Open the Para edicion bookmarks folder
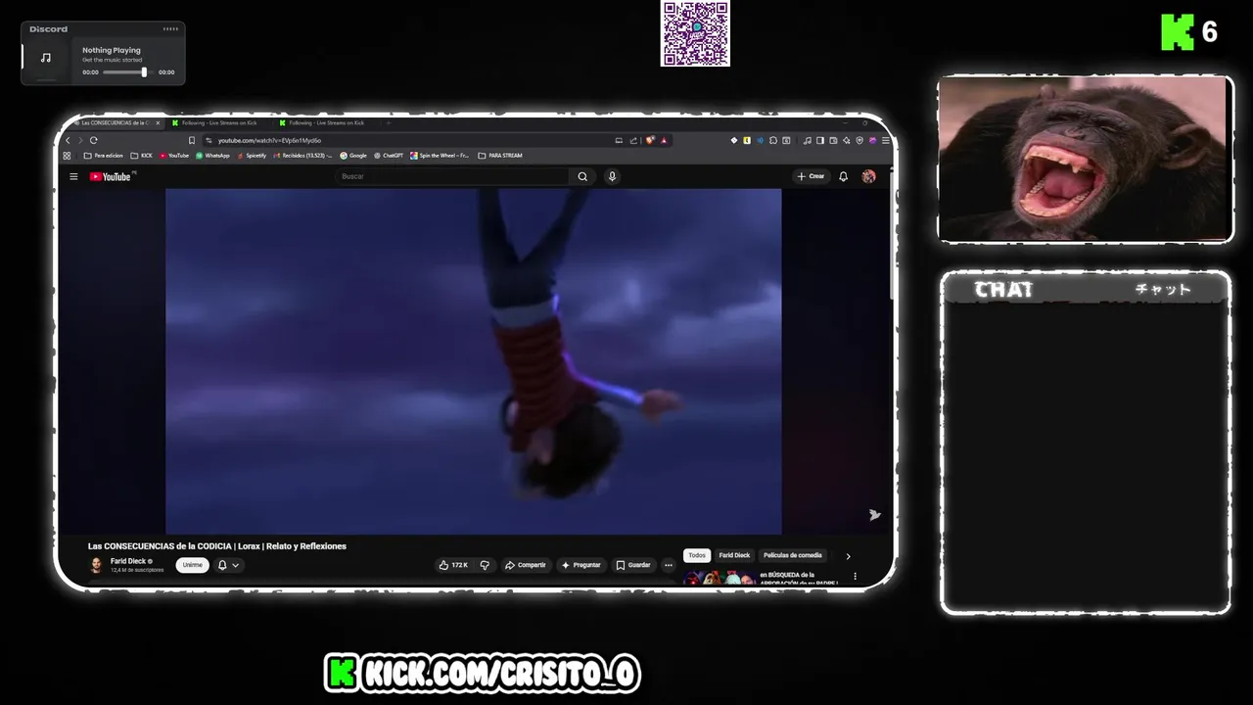 coord(104,156)
